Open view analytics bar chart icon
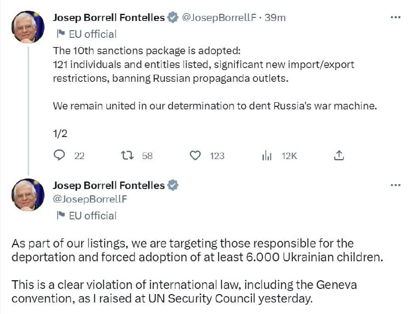409x314 pixels. [x=266, y=155]
